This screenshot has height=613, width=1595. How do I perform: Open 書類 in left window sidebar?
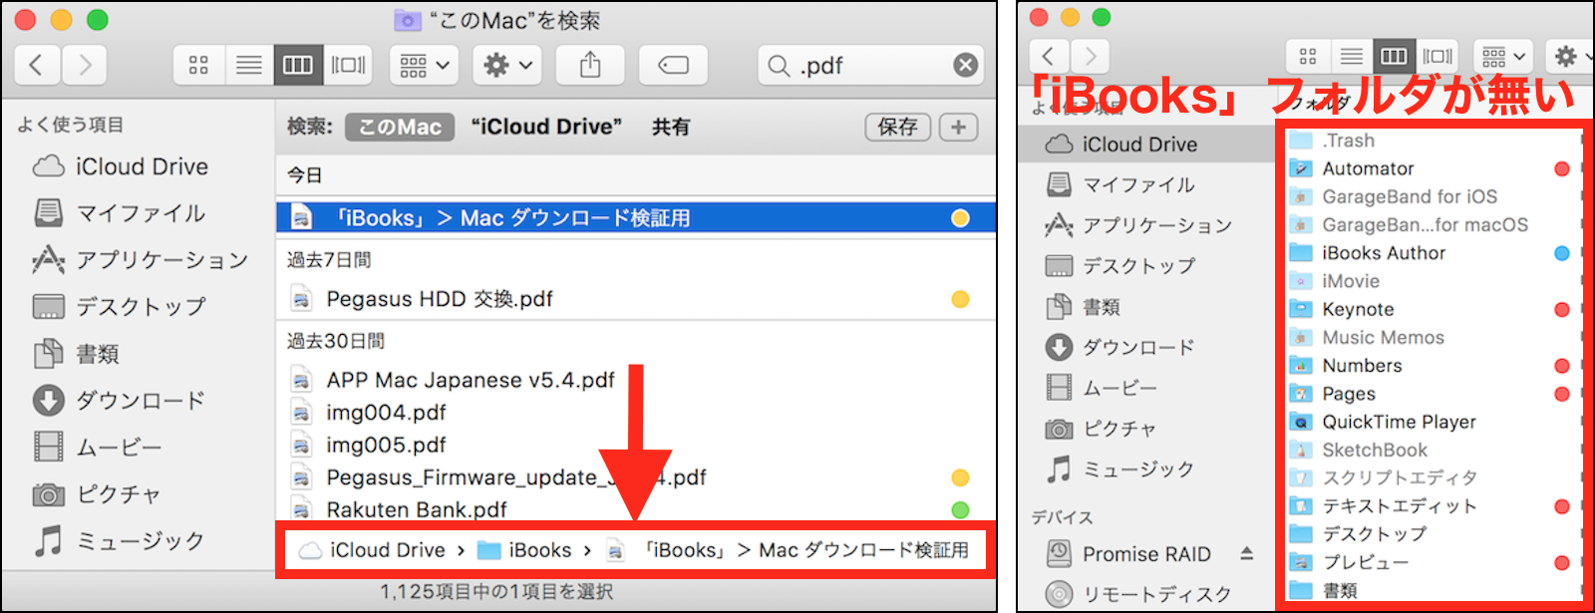point(76,354)
